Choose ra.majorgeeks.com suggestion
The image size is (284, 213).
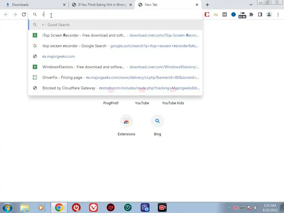click(x=115, y=56)
